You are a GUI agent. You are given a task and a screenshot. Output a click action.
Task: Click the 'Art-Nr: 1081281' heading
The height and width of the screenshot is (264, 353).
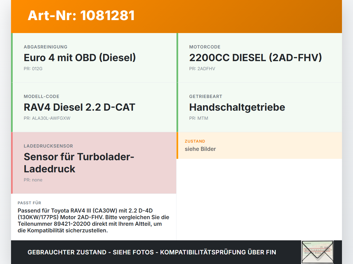coord(81,15)
